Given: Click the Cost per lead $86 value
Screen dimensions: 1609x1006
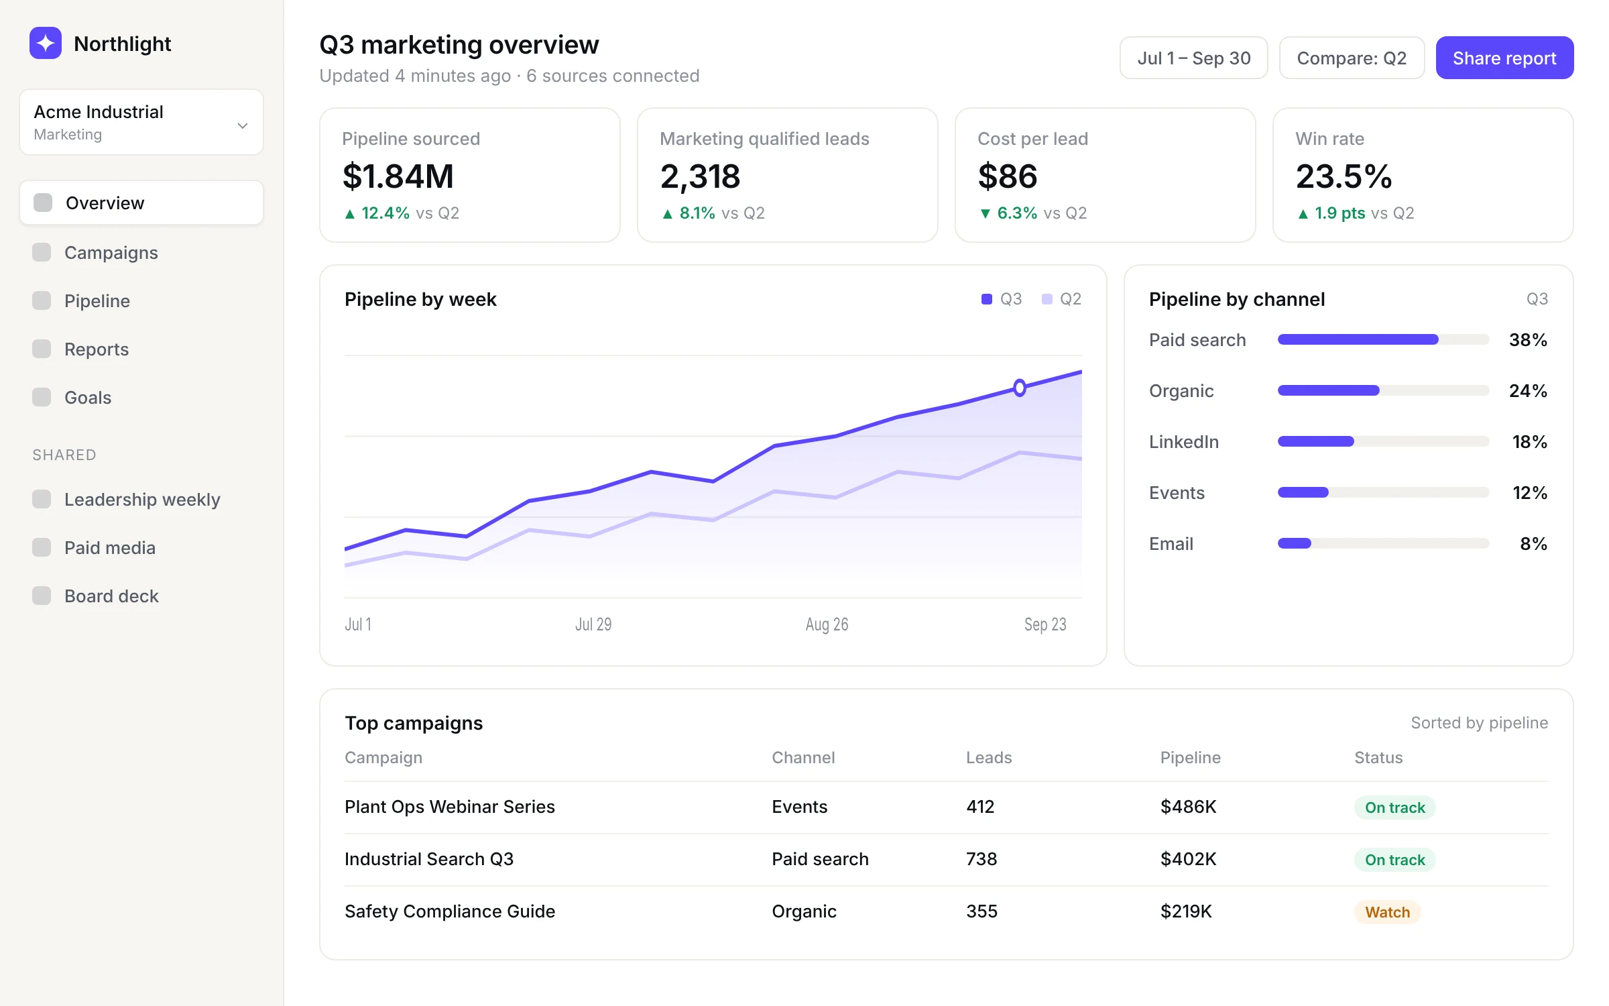Looking at the screenshot, I should (1007, 176).
